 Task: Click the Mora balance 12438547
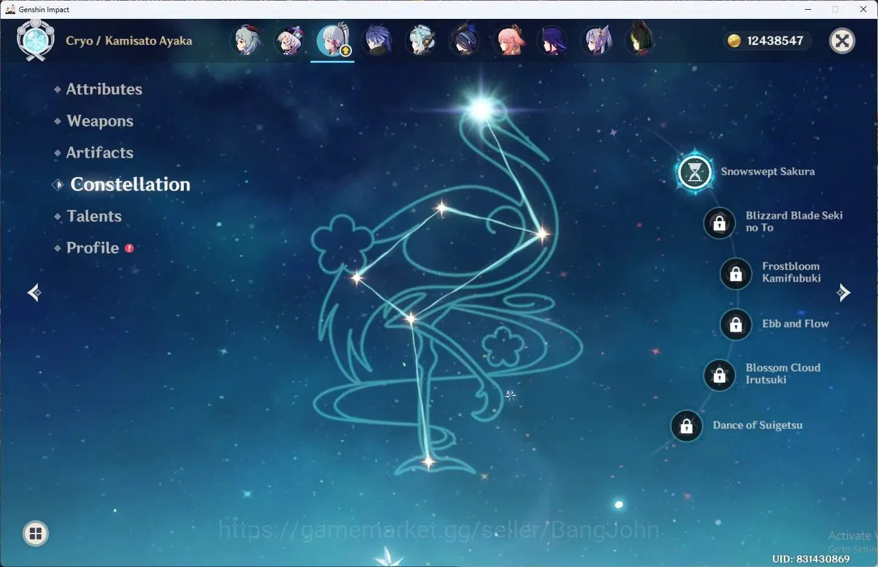tap(775, 41)
